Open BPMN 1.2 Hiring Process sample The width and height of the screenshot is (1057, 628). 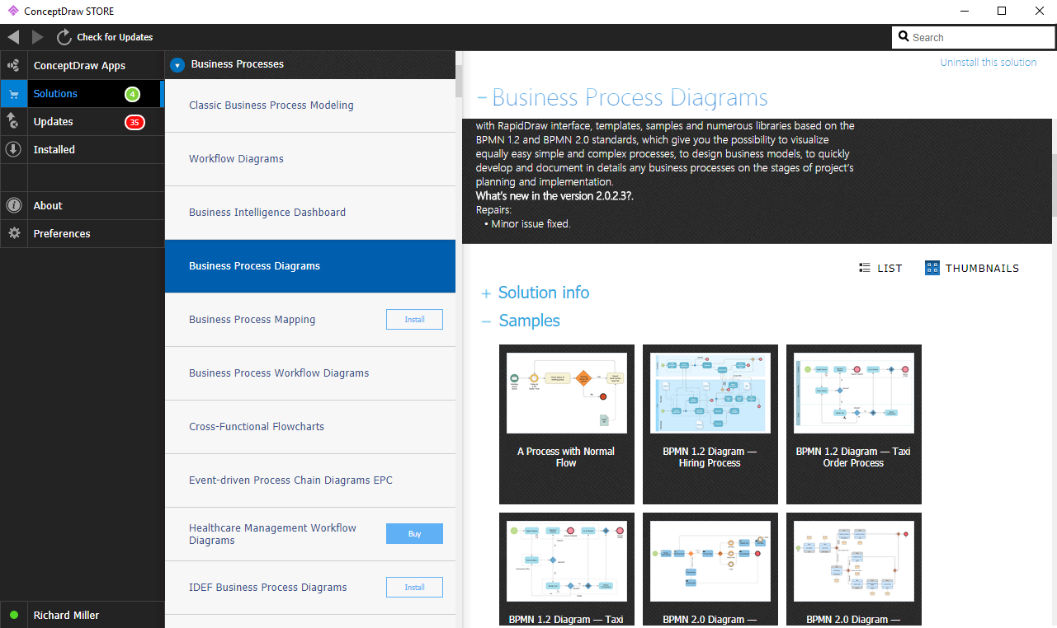710,424
